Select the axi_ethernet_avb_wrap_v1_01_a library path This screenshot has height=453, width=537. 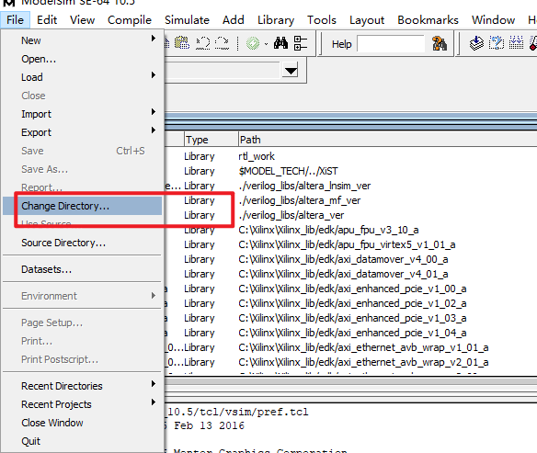tap(363, 347)
